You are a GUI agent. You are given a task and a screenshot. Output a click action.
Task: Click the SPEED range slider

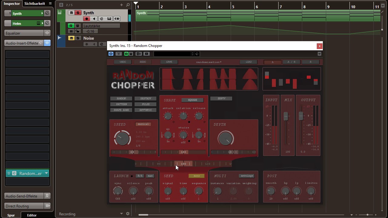coord(134,152)
